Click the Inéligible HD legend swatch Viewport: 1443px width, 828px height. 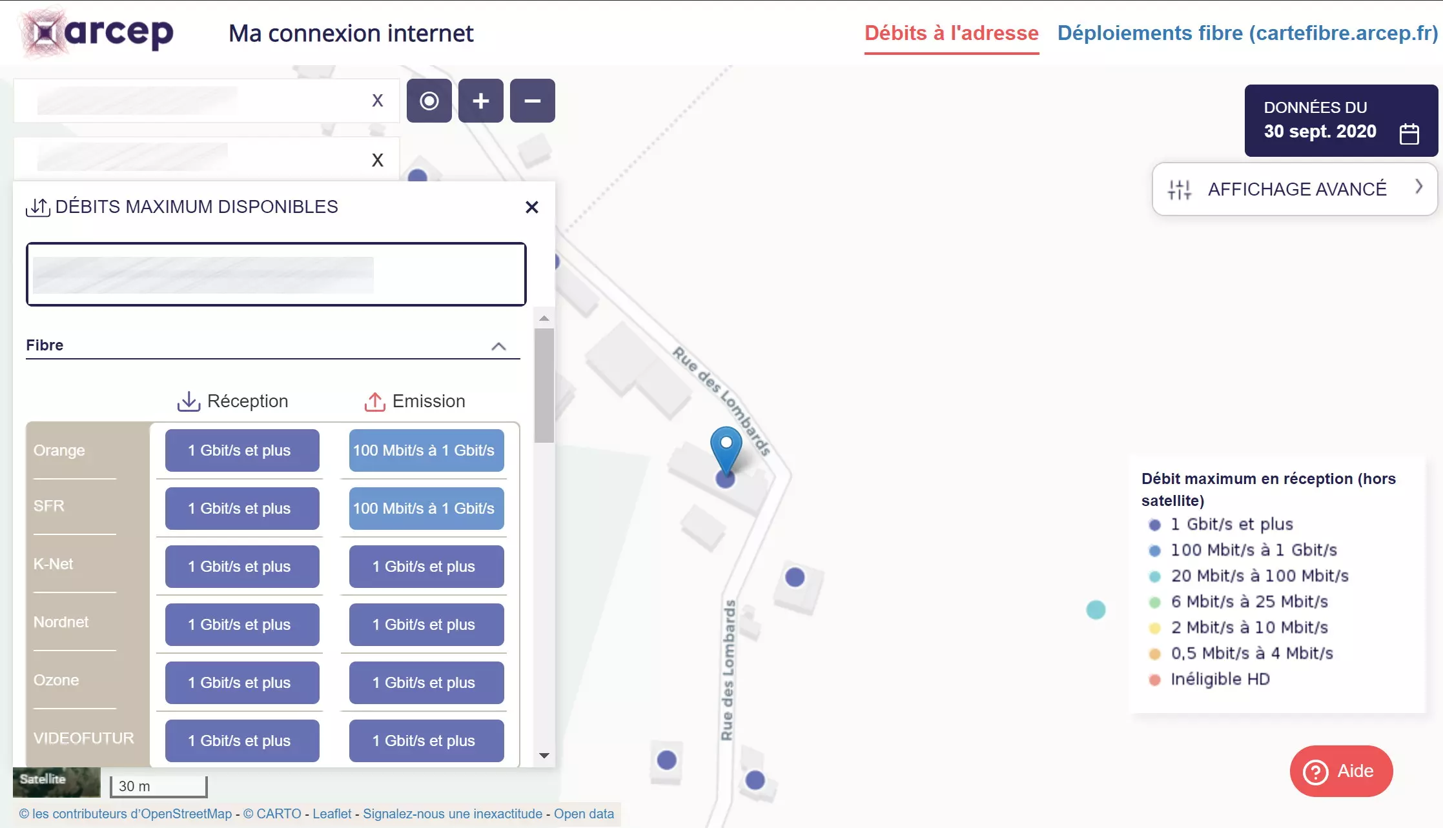1155,680
